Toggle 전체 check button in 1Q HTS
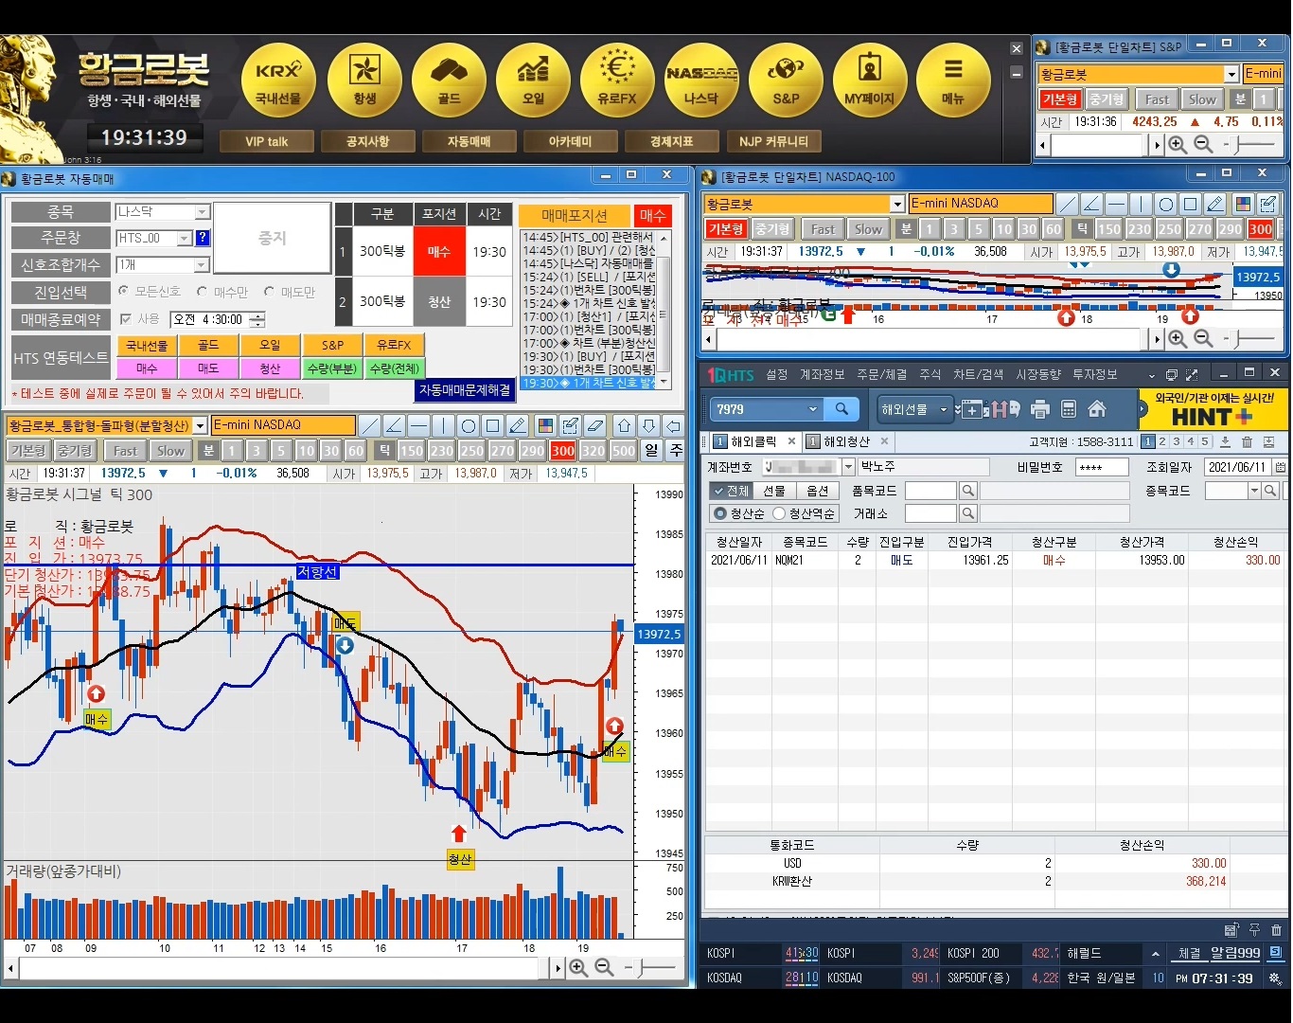 731,491
